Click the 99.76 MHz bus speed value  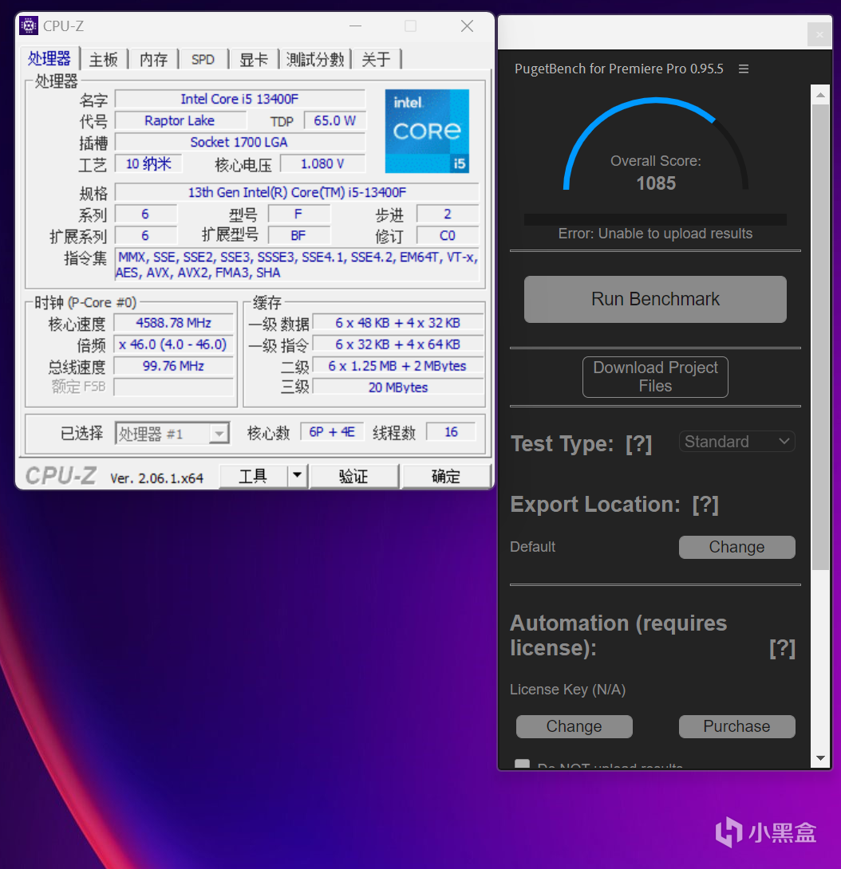pos(174,366)
